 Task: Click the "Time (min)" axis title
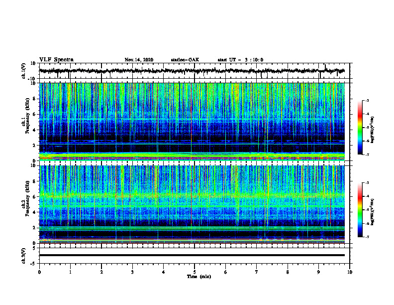pos(199,277)
